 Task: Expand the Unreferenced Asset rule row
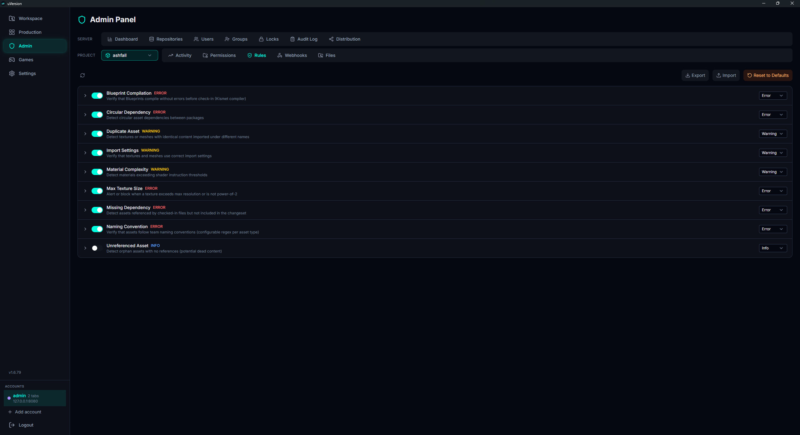click(x=85, y=248)
